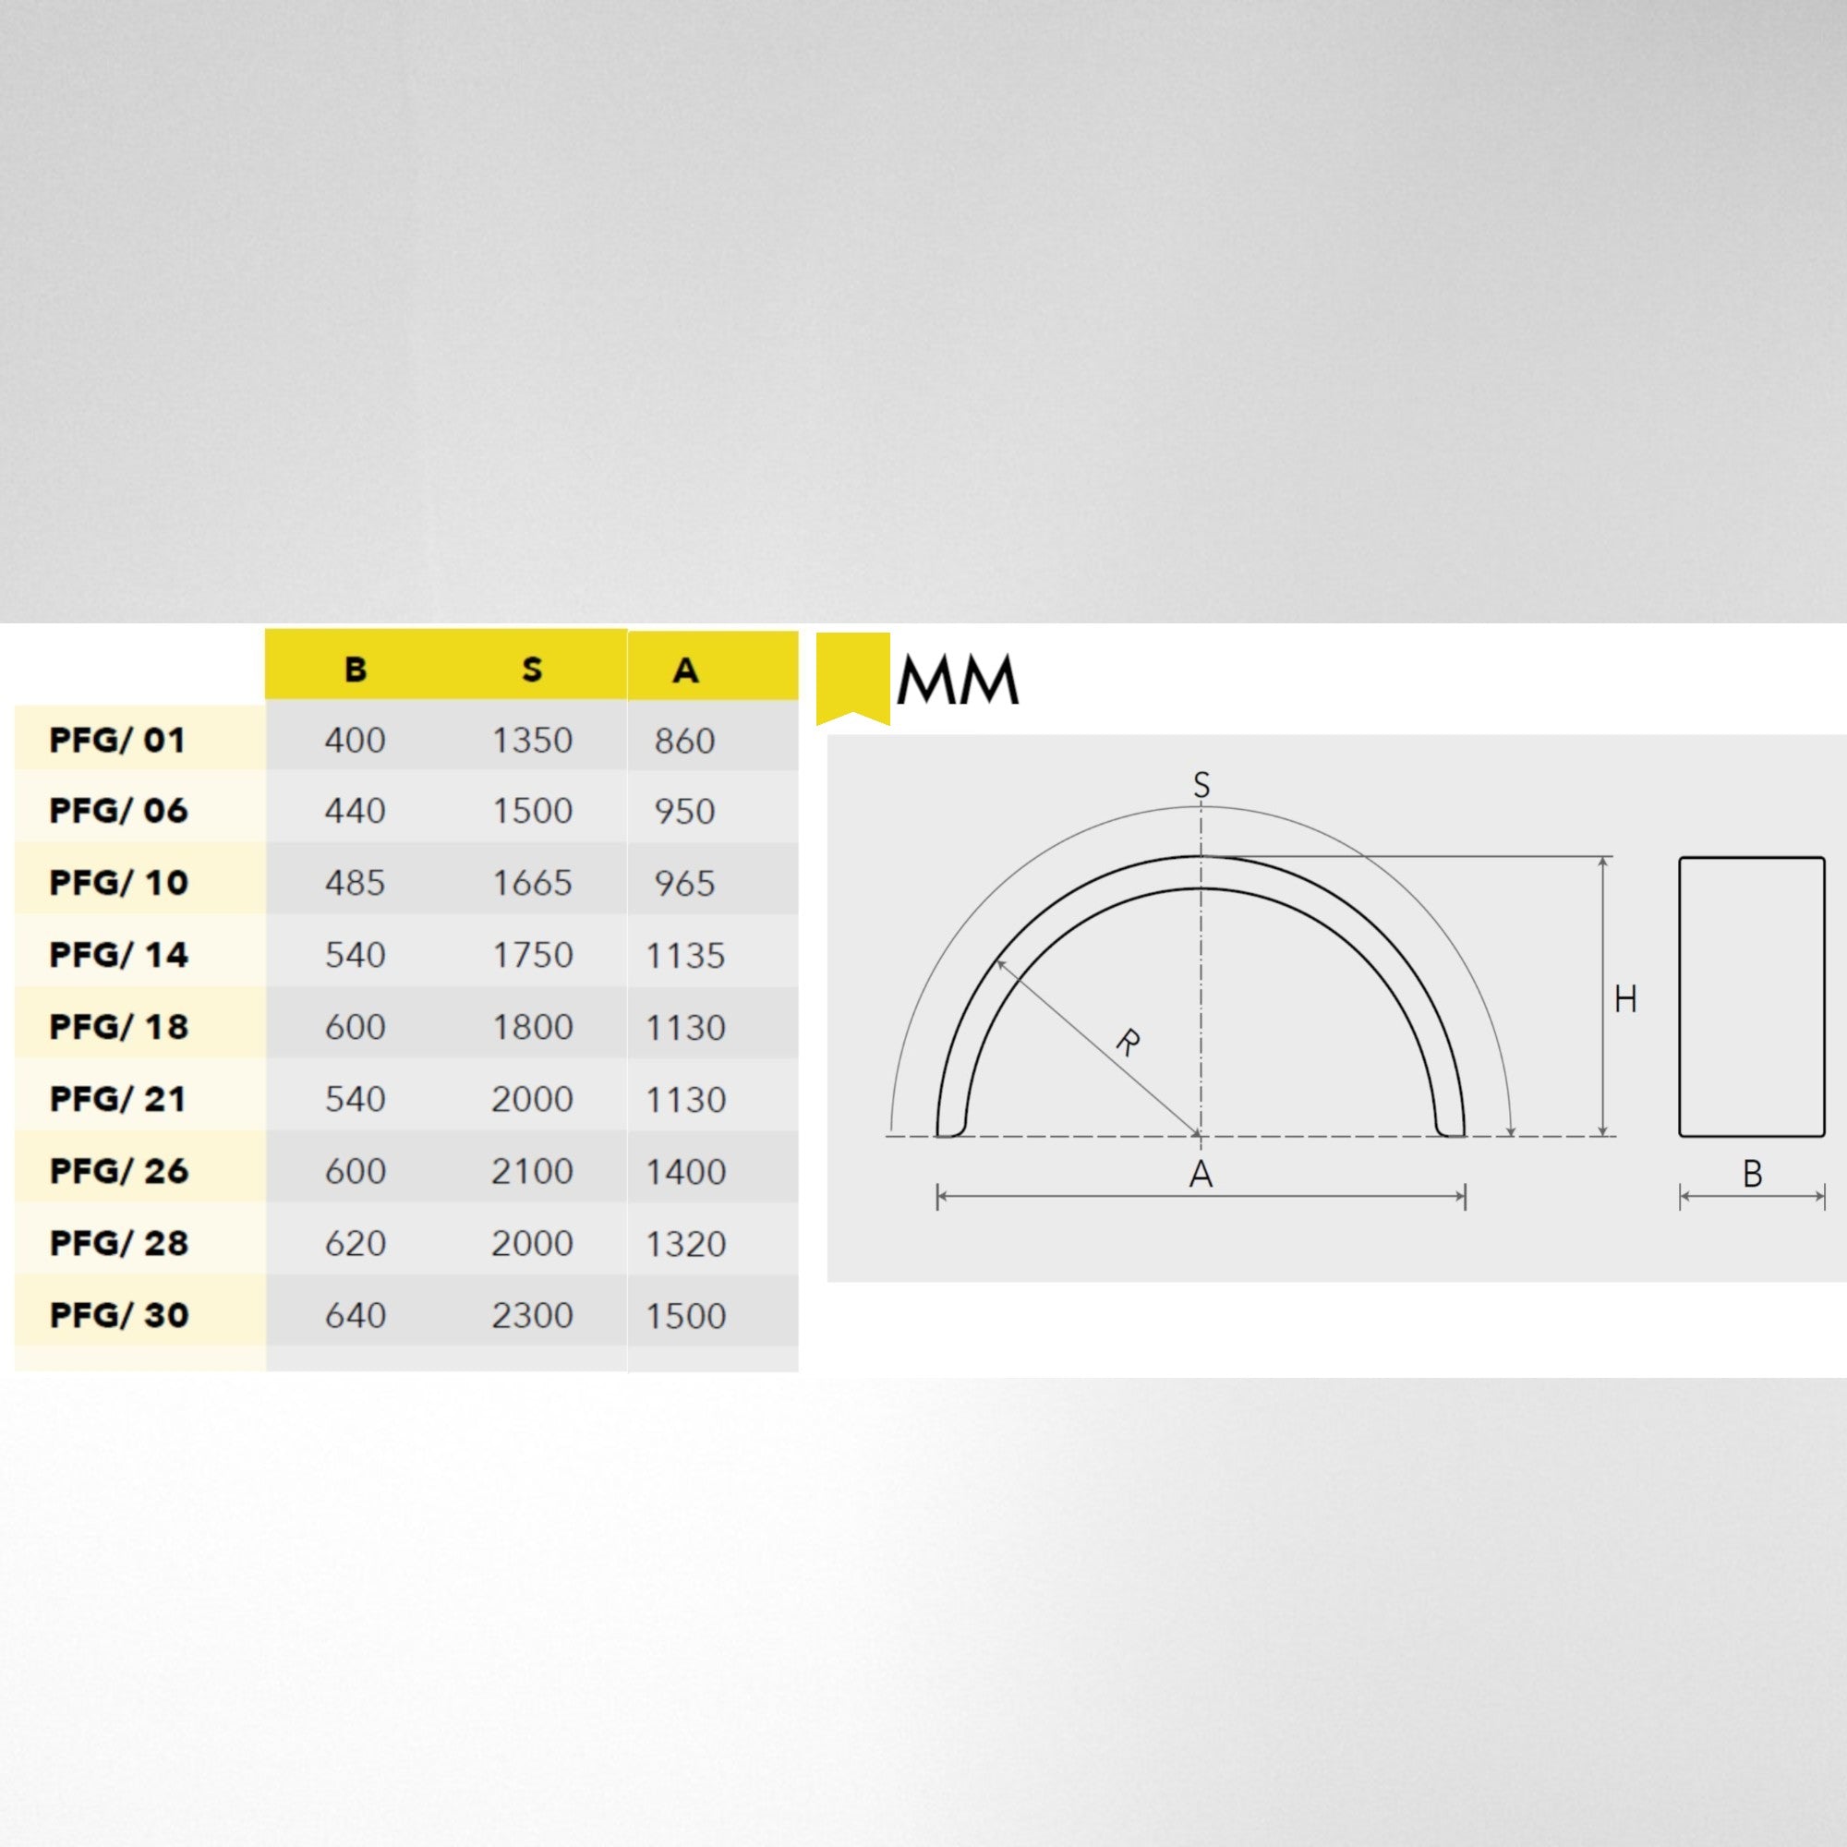This screenshot has width=1847, height=1847.
Task: Click the S label atop the arch
Action: point(1201,785)
